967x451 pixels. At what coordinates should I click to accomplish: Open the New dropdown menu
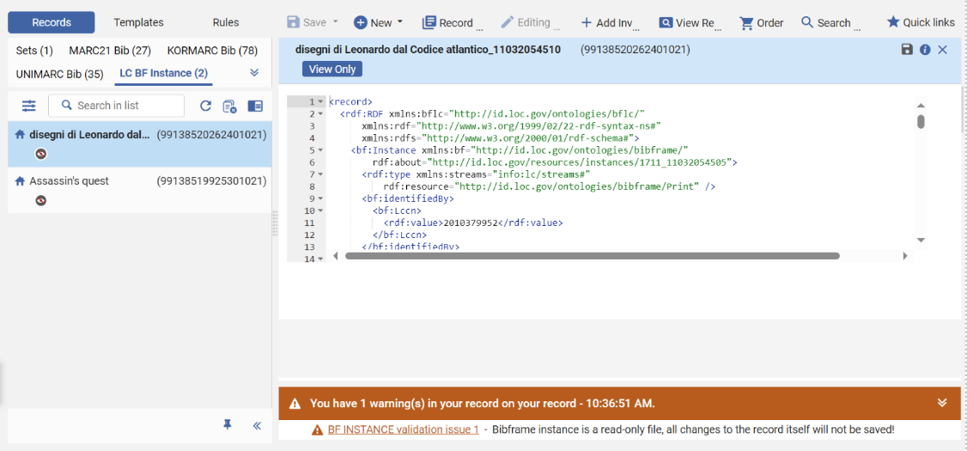coord(378,22)
